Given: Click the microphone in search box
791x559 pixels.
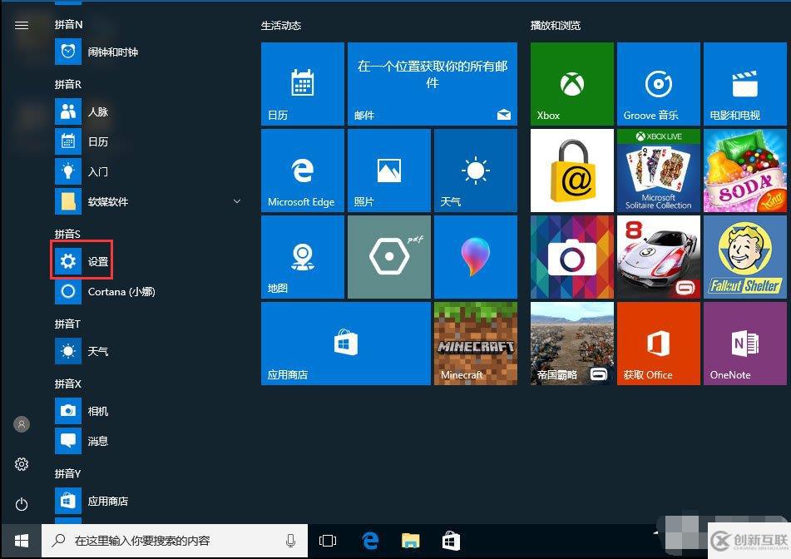Looking at the screenshot, I should coord(290,541).
